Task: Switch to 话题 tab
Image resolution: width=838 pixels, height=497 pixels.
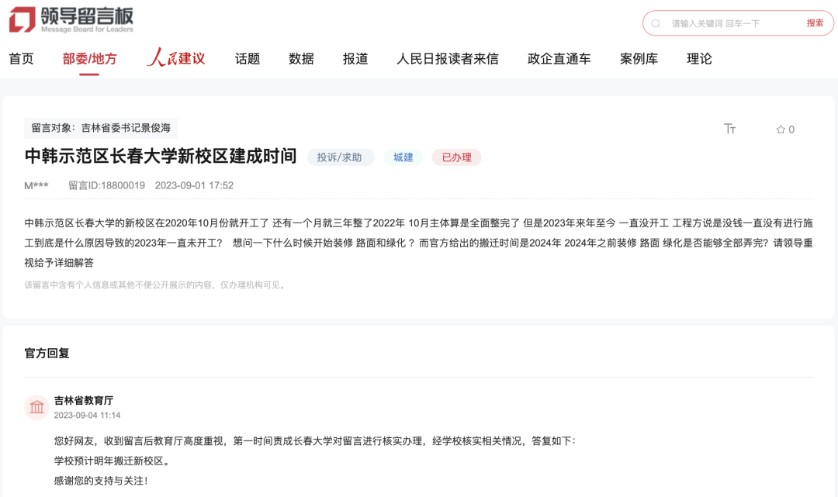Action: tap(248, 59)
